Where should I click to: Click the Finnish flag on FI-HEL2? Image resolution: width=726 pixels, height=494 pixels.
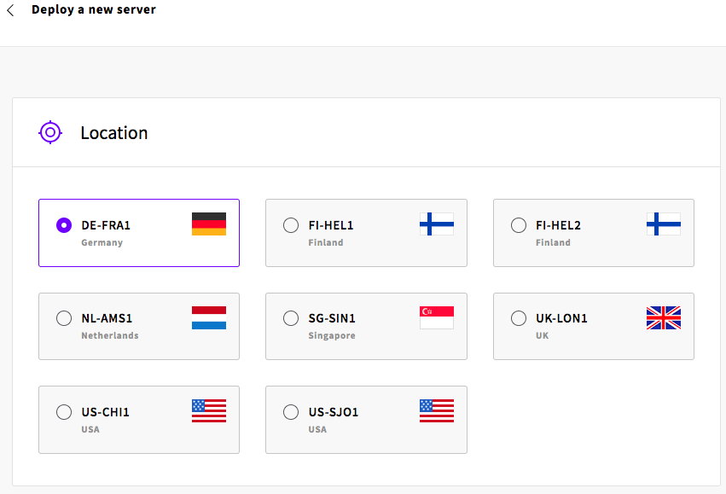664,224
